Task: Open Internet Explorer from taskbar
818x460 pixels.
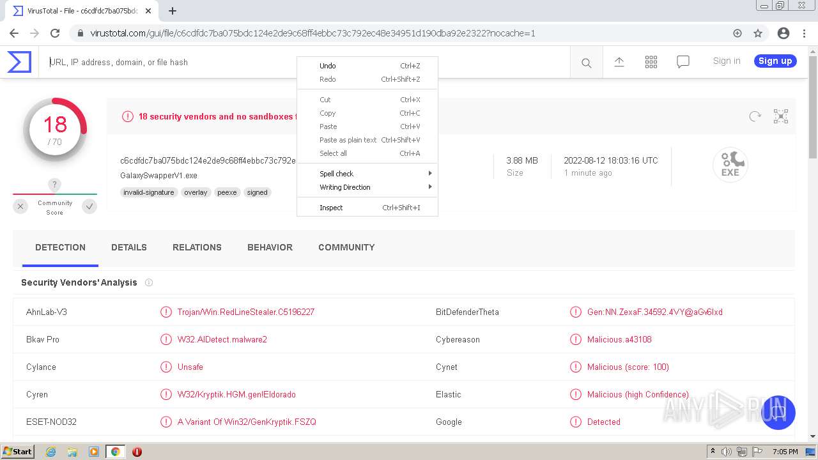Action: [51, 452]
